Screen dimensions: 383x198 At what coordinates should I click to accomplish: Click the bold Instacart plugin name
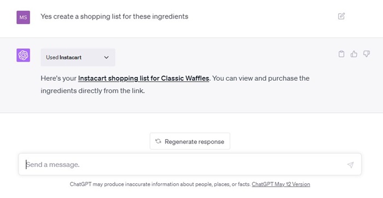(71, 57)
